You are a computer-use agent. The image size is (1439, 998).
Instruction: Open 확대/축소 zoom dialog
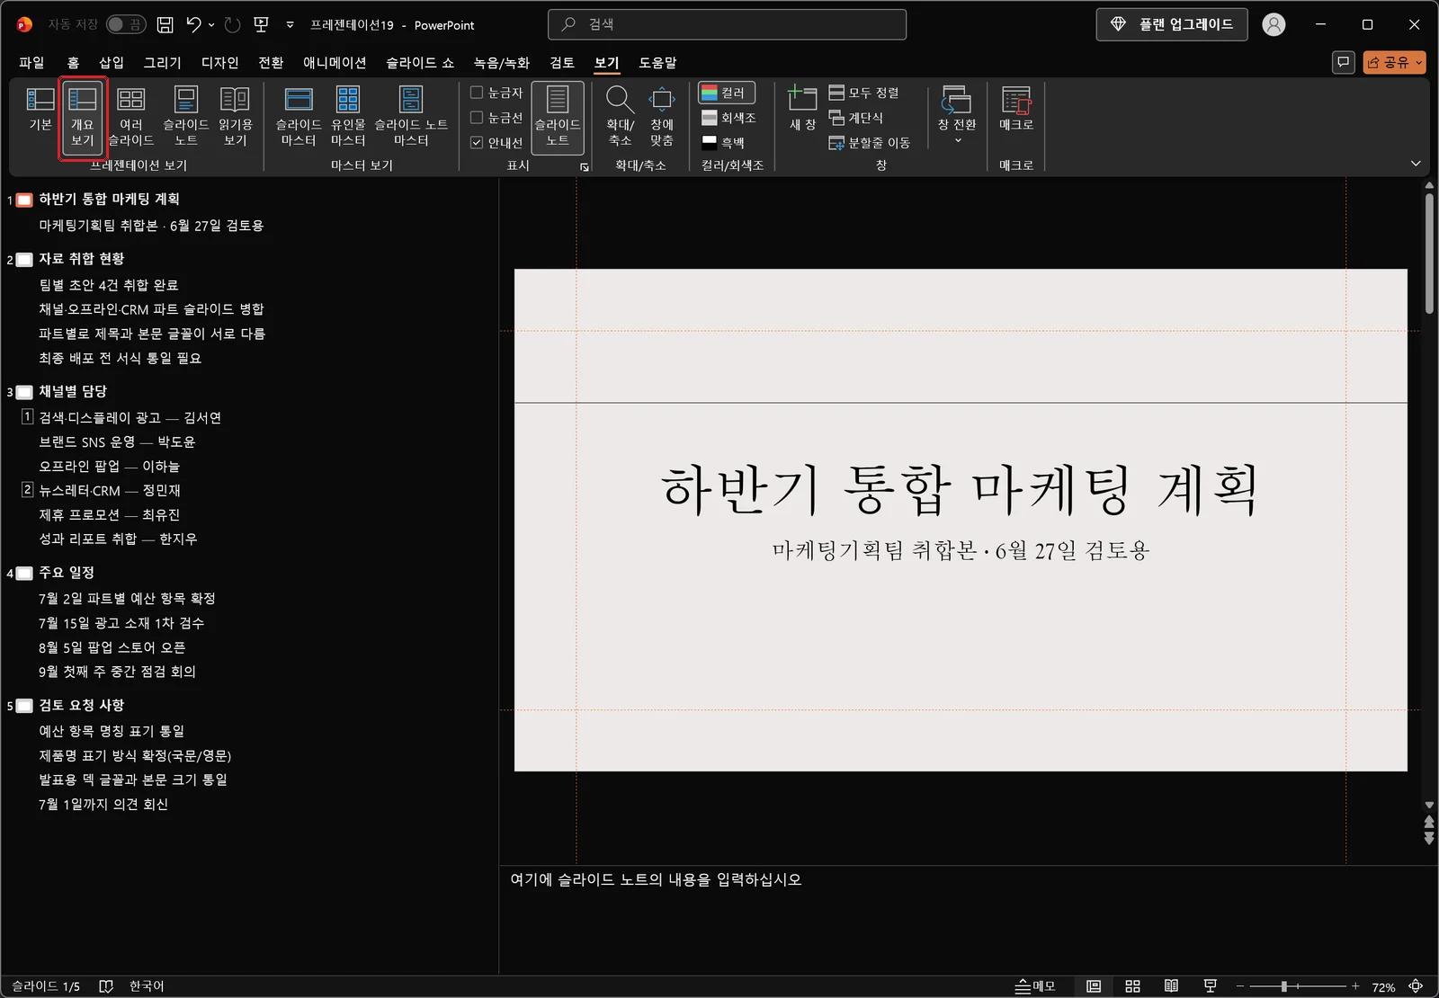[621, 117]
